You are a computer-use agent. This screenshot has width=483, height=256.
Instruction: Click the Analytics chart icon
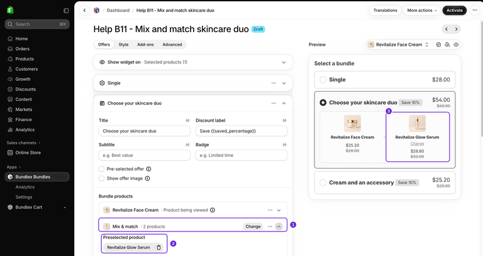(10, 130)
